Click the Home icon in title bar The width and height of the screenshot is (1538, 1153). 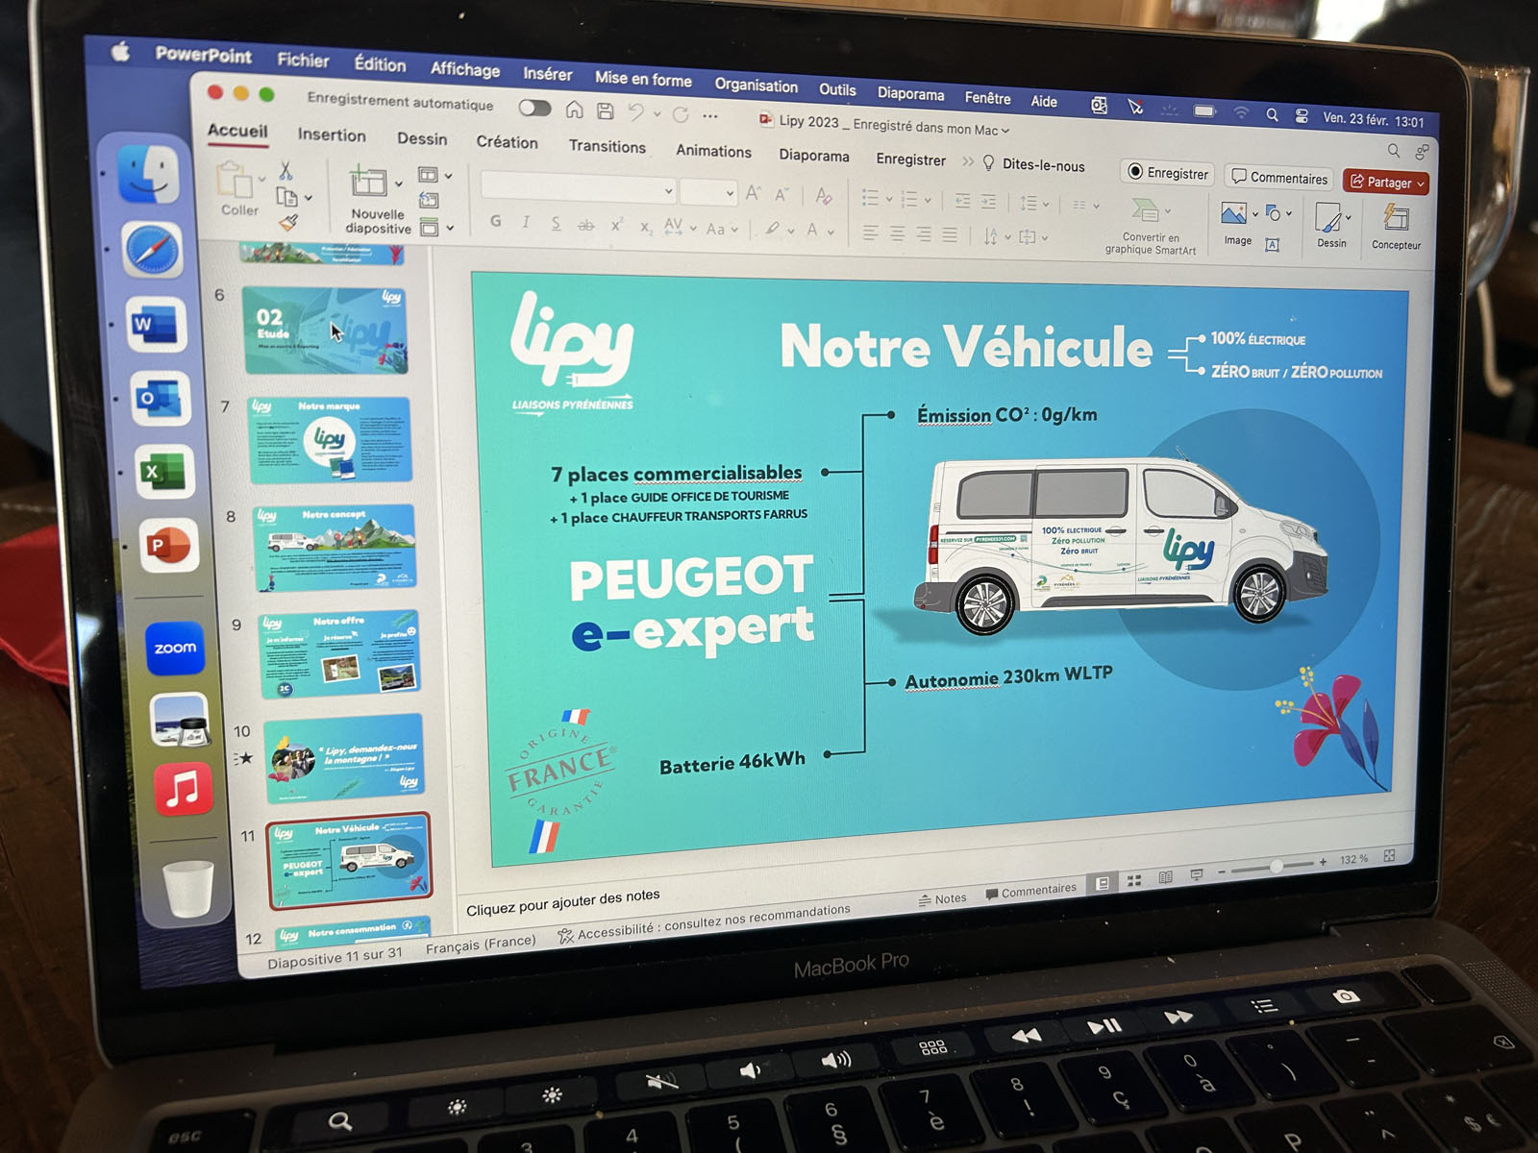574,109
